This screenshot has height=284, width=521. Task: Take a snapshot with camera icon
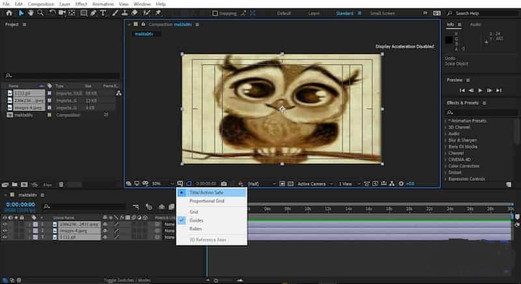tap(224, 184)
